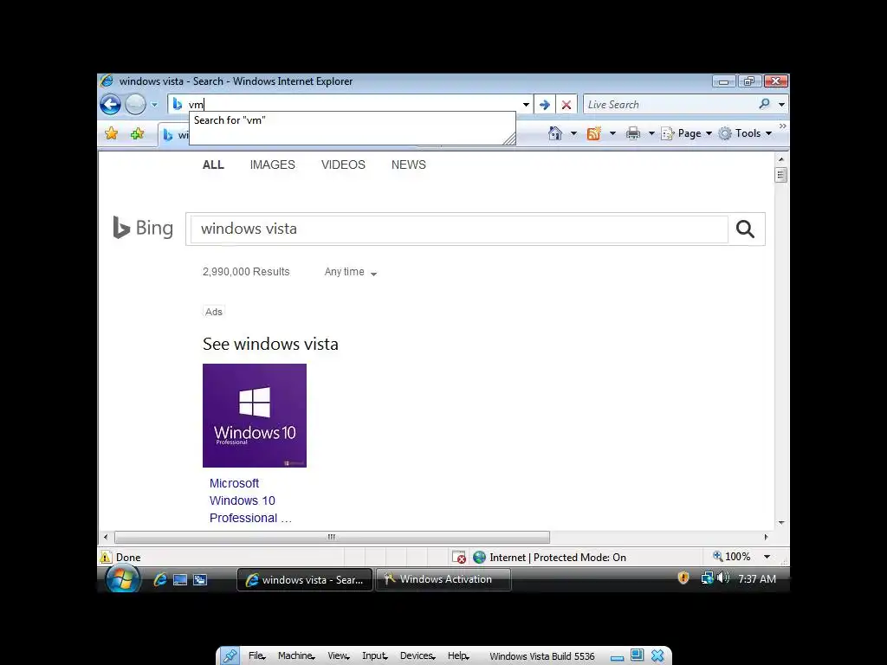Click the horizontal scrollbar thumb

(332, 537)
